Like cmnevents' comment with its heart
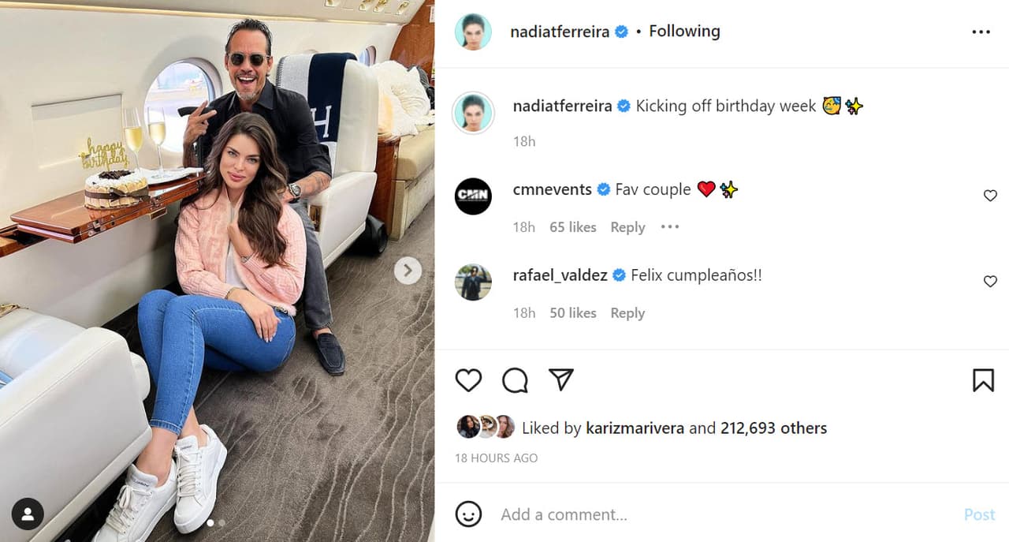Screen dimensions: 1009x542 pyautogui.click(x=990, y=196)
